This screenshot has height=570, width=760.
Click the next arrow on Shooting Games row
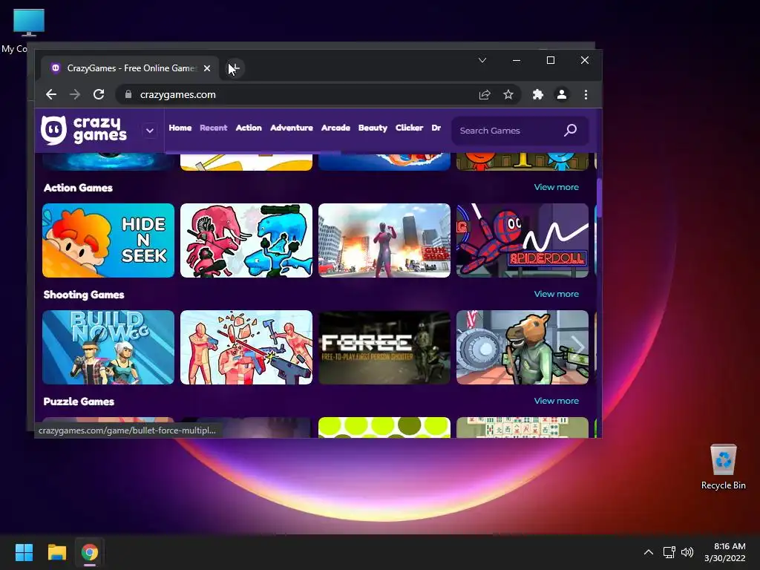[577, 347]
